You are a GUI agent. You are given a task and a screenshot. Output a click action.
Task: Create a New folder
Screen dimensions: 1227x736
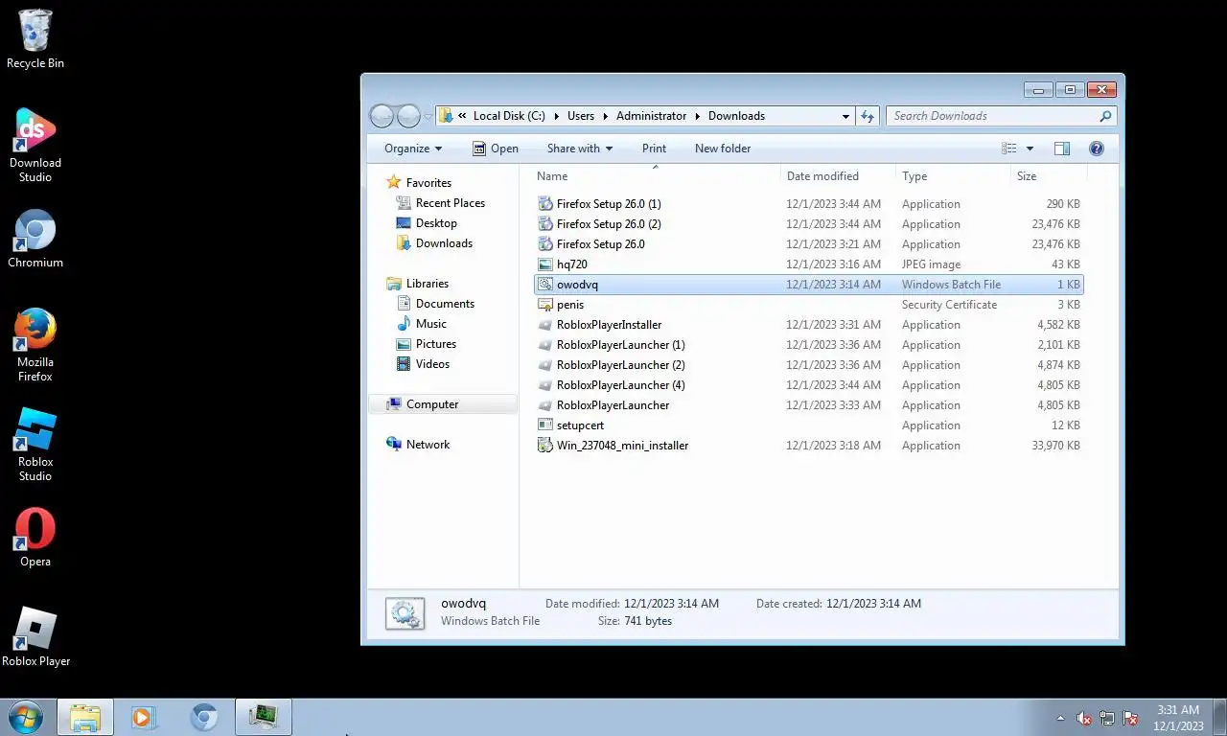click(x=723, y=149)
